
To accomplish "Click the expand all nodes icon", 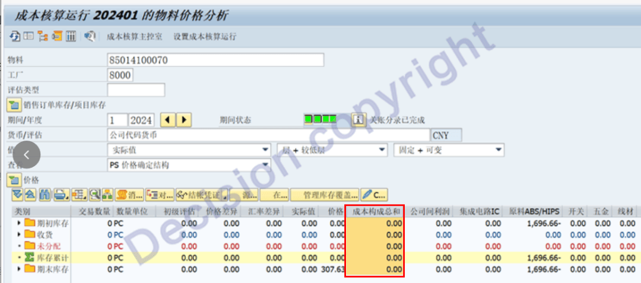I will point(17,194).
